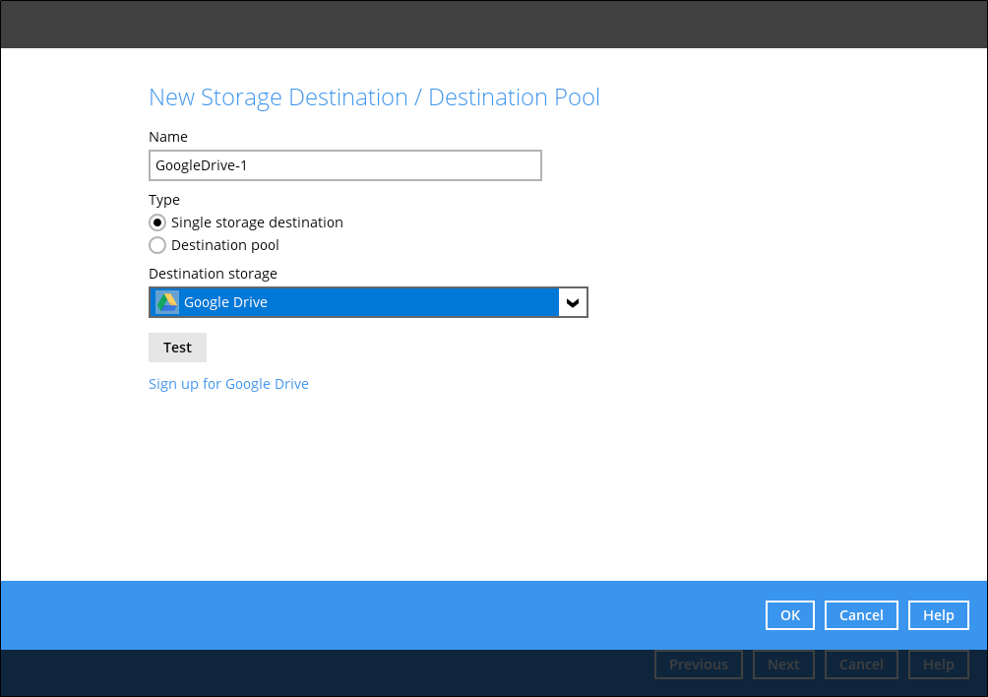Confirm with the OK button

(790, 615)
